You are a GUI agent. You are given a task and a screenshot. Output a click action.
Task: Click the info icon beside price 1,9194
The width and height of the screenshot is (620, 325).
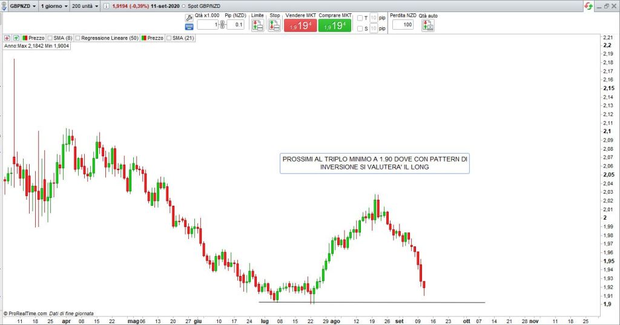click(106, 5)
